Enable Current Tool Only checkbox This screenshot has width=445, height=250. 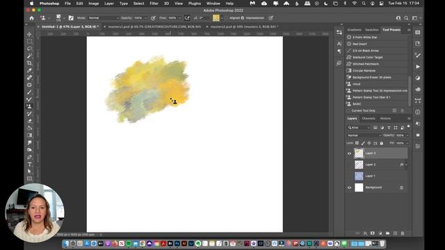[348, 110]
